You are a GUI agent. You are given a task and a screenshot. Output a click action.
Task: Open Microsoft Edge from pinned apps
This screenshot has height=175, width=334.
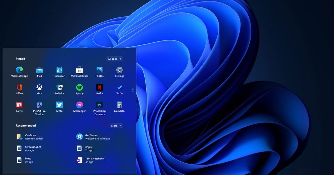19,72
